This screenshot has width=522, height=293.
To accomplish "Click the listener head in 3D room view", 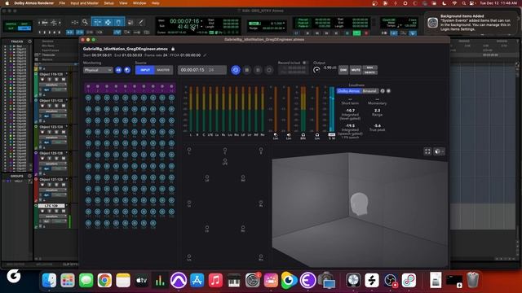I will (359, 204).
